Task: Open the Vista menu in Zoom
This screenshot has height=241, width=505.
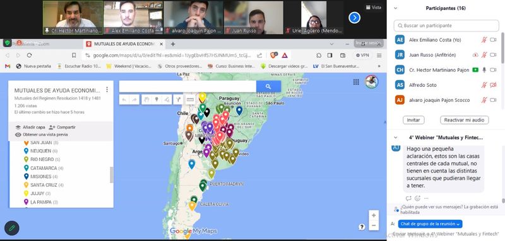Action: click(x=374, y=8)
